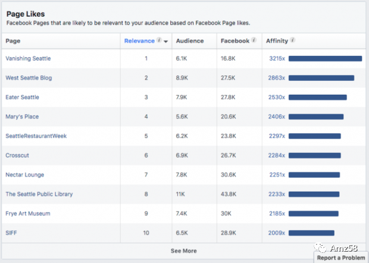Select the 2863x affinity value
The width and height of the screenshot is (369, 263).
[277, 78]
